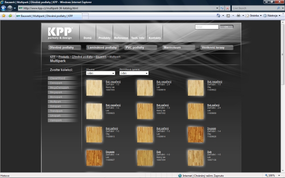Click the Live Search magnifier icon
This screenshot has height=178, width=285.
tap(278, 8)
